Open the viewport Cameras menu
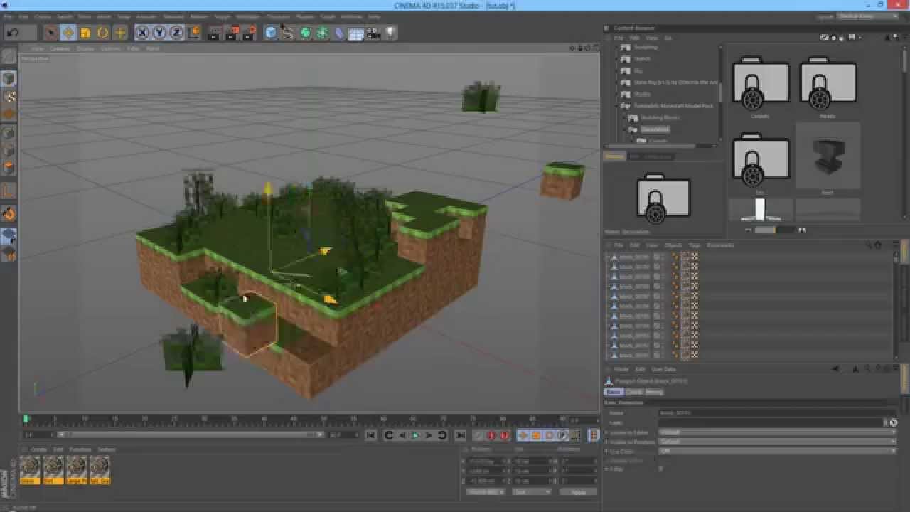Screen dimensions: 910x512 tap(60, 48)
